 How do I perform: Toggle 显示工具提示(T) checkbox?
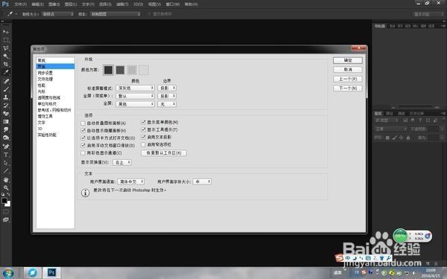pyautogui.click(x=143, y=129)
